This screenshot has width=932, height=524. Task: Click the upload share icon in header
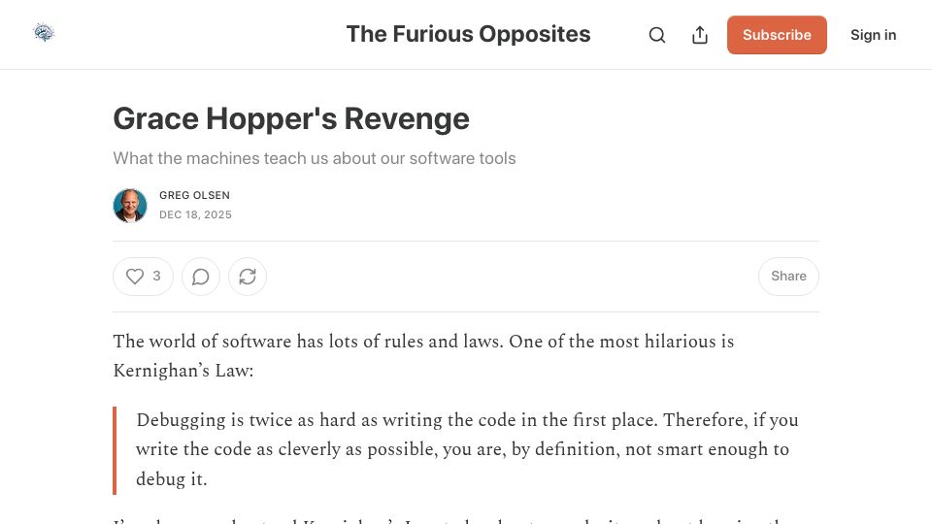click(700, 35)
